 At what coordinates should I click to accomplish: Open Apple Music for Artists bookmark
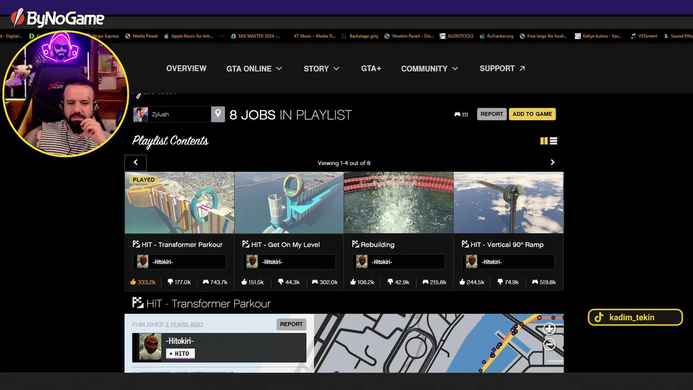coord(188,36)
